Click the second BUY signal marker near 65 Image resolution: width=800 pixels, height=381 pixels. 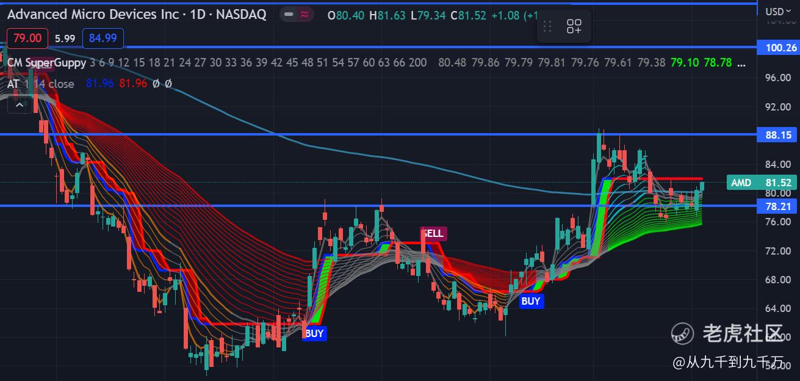[x=531, y=301]
